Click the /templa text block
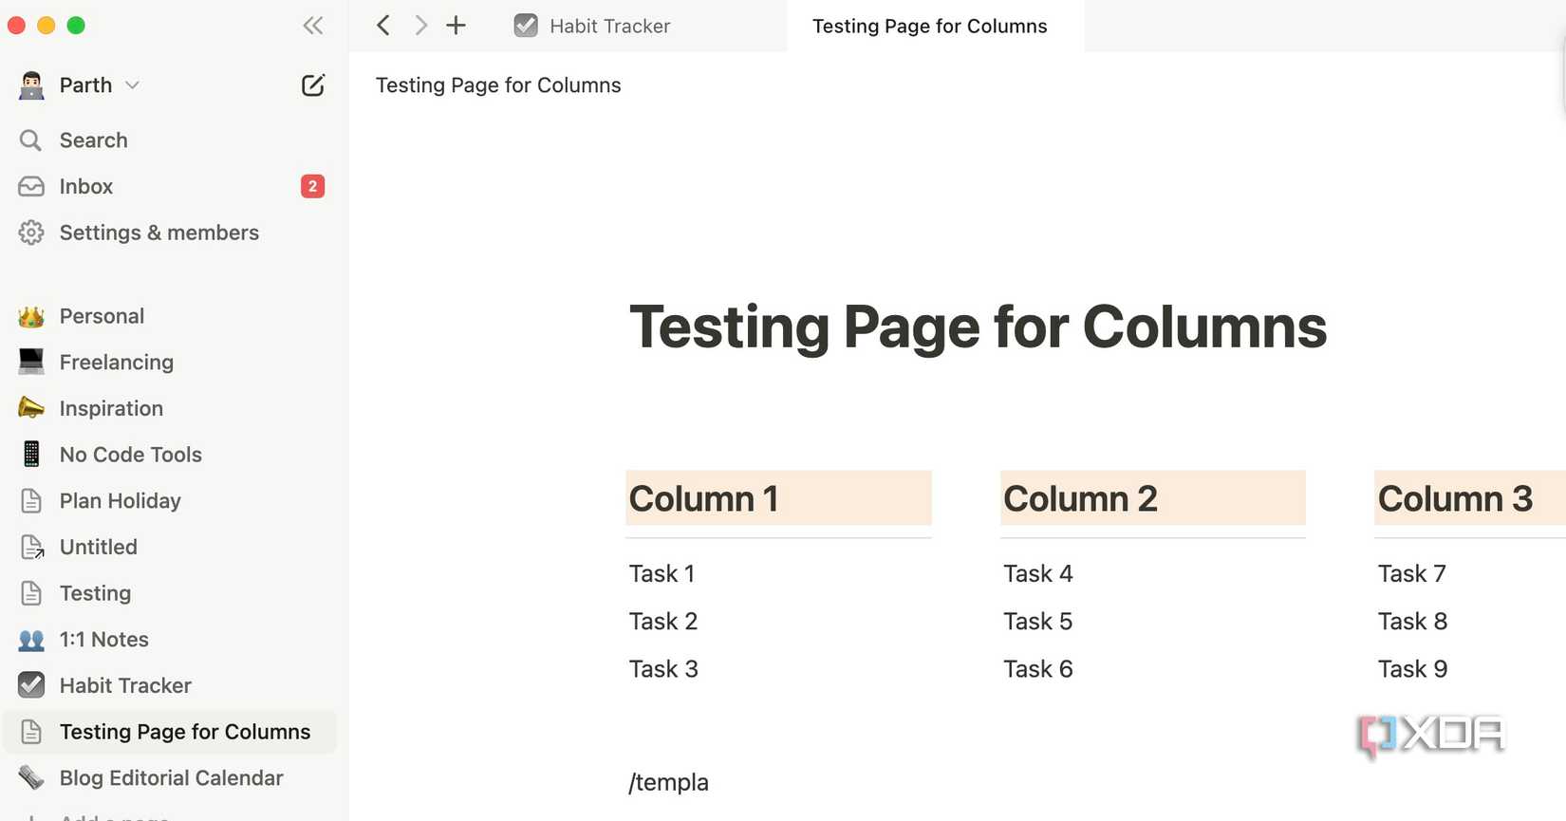 [669, 782]
